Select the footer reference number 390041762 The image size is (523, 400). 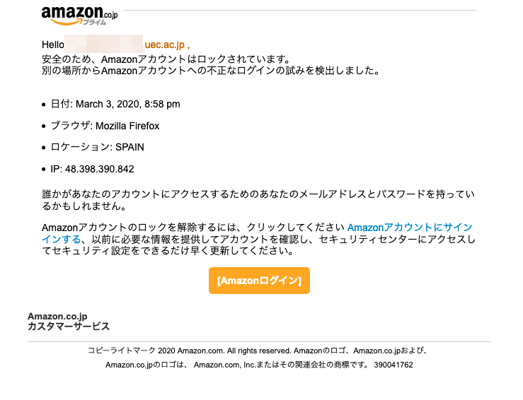(393, 365)
